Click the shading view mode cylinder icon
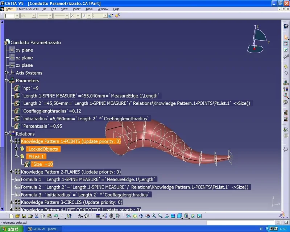 tap(186, 216)
